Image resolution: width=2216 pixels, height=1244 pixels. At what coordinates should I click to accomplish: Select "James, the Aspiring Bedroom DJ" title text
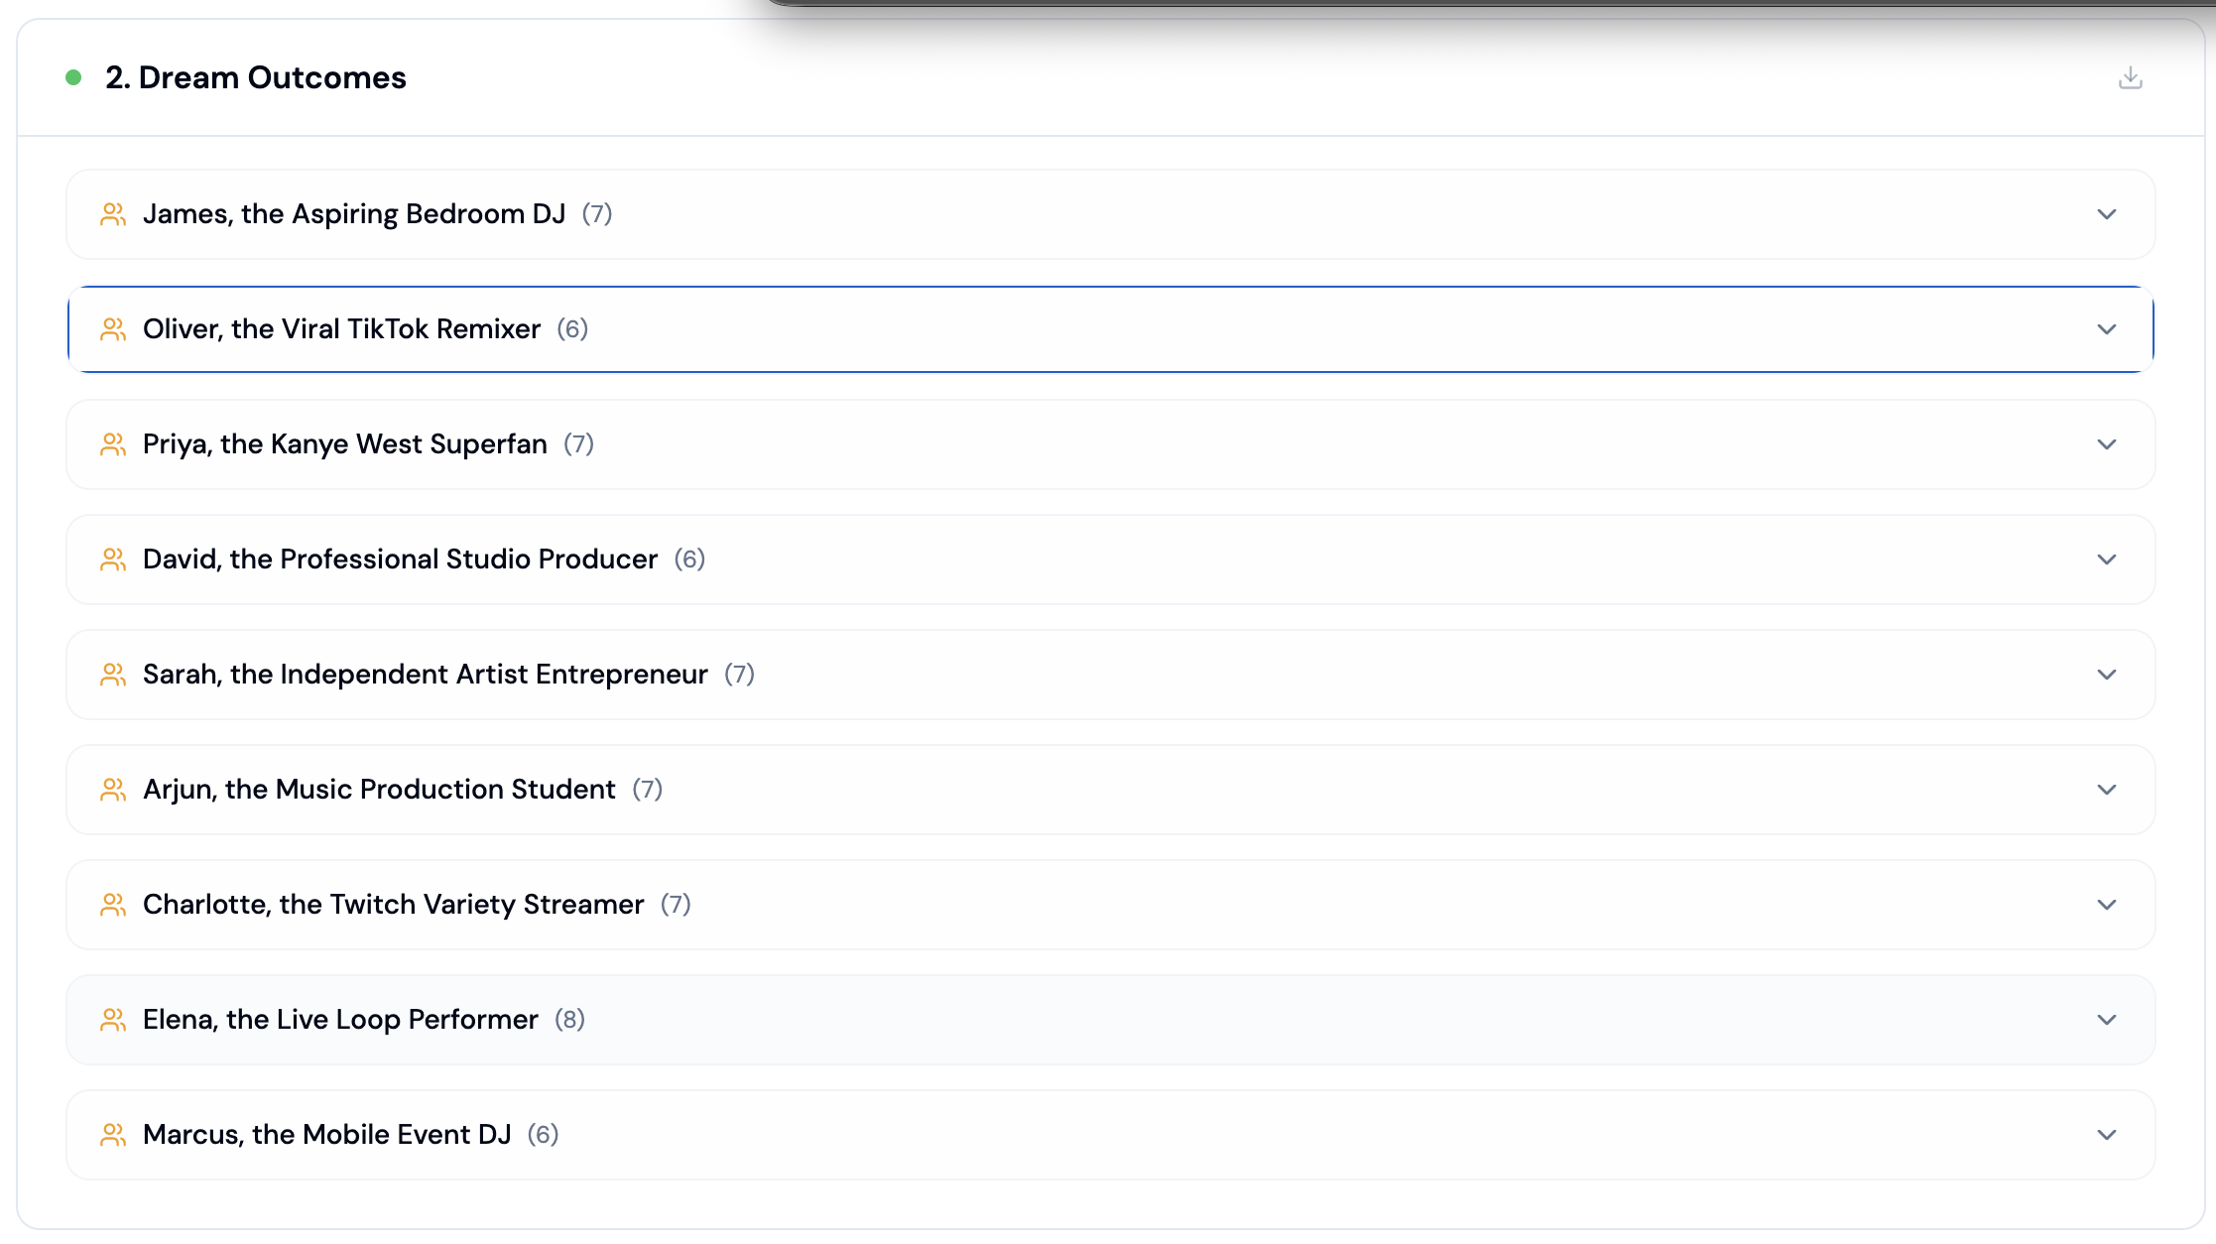(354, 214)
